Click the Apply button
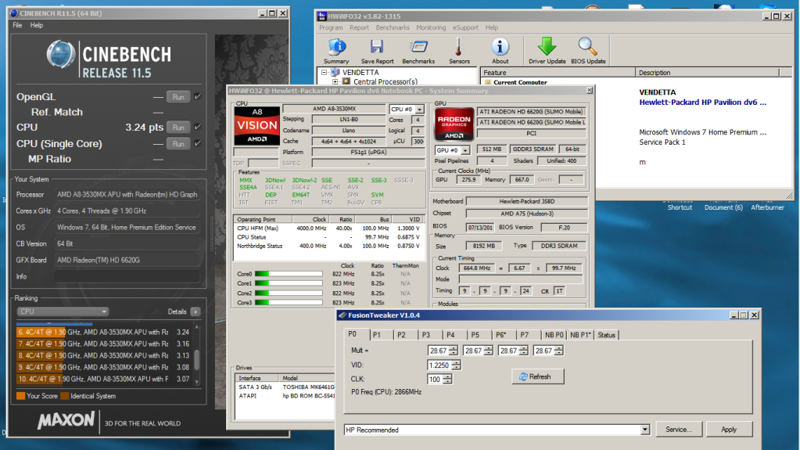Screen dimensions: 800x450 (x=729, y=430)
